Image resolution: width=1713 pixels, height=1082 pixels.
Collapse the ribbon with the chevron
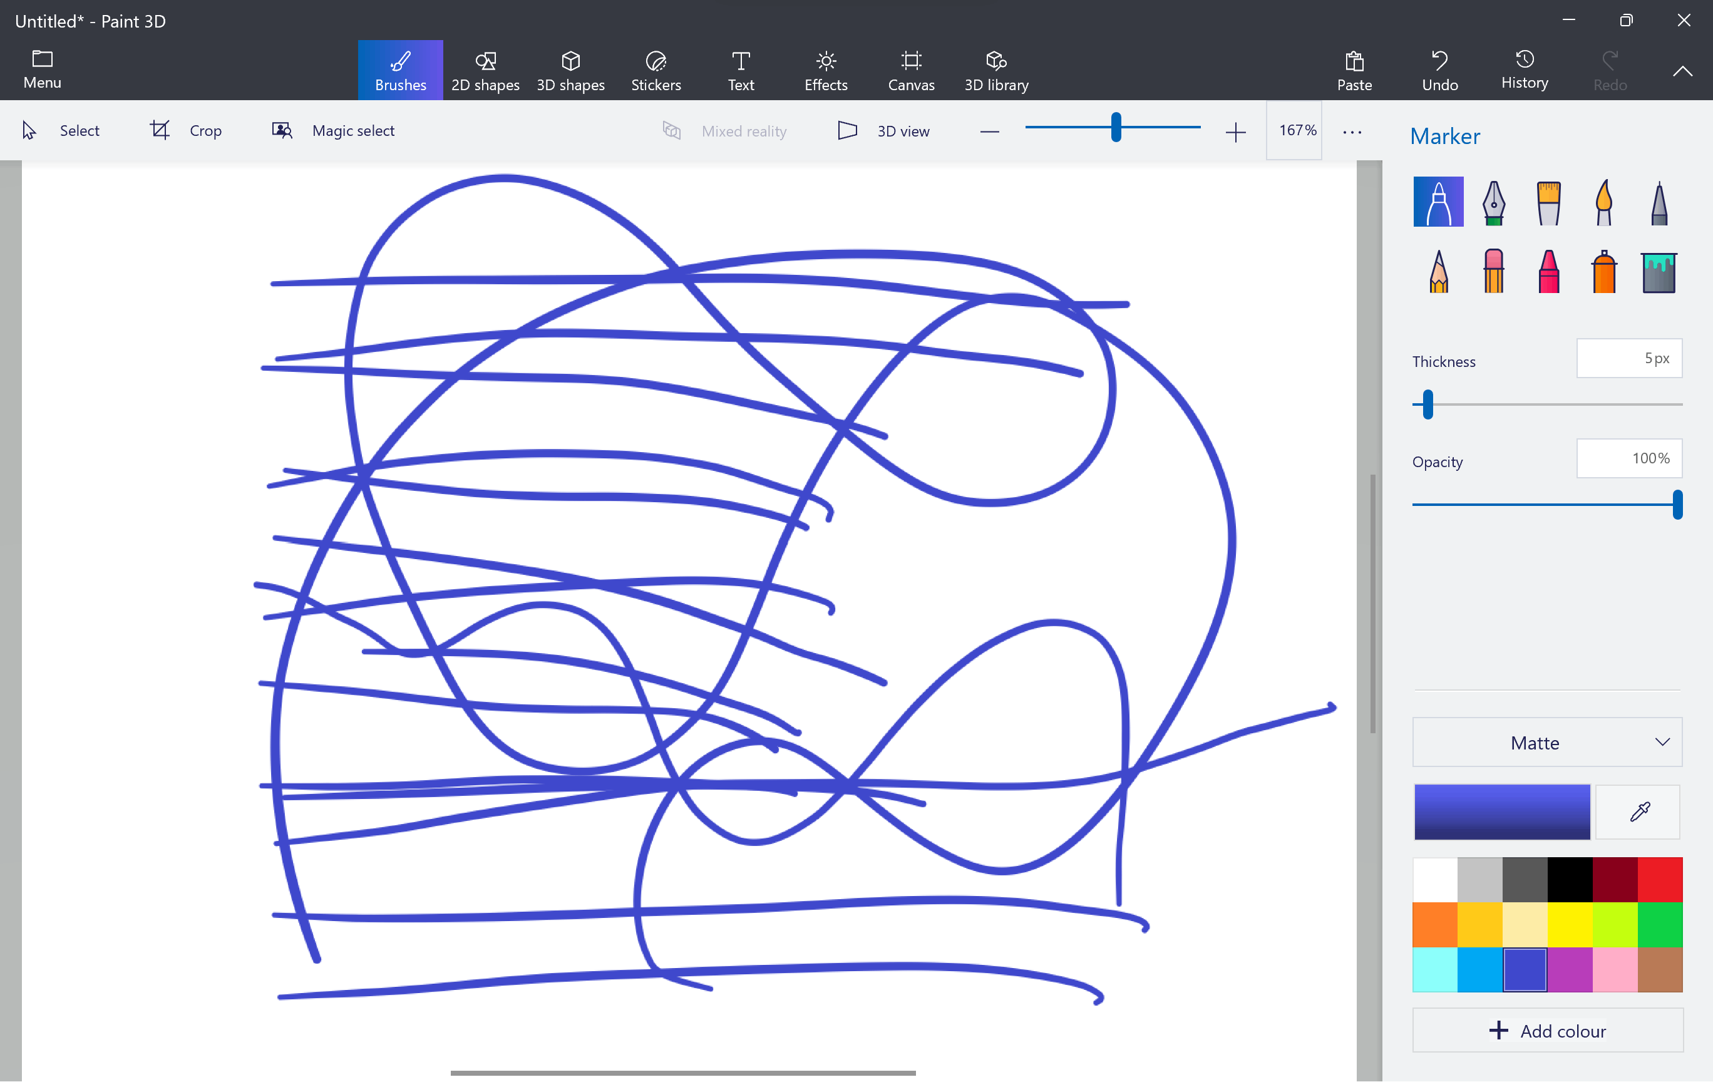click(x=1682, y=71)
